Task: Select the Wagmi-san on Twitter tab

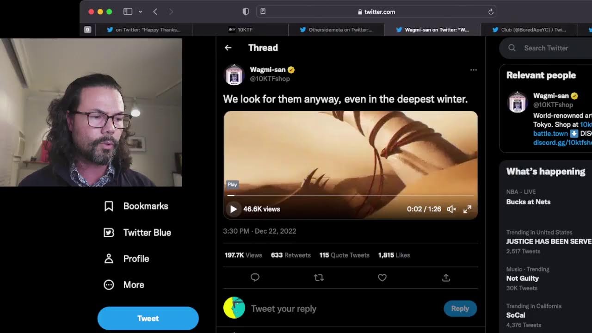Action: click(x=432, y=30)
